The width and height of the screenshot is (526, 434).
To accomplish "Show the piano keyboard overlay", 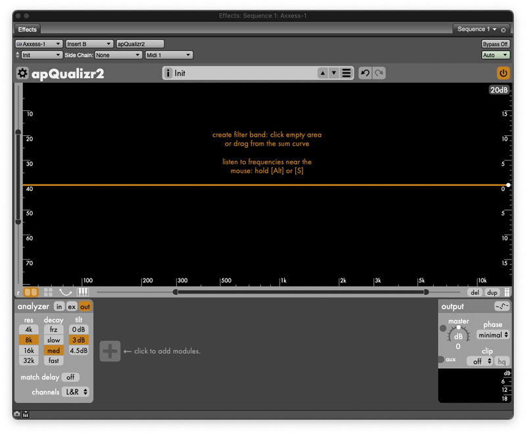I will (83, 292).
